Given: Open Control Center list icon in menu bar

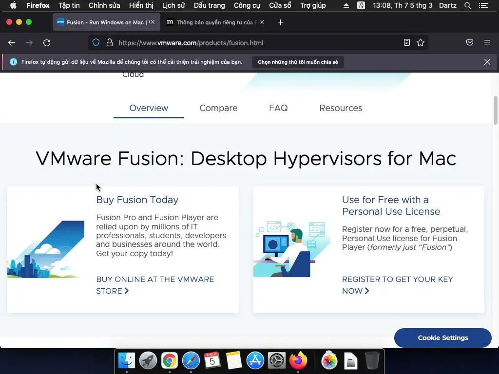Looking at the screenshot, I should click(483, 5).
